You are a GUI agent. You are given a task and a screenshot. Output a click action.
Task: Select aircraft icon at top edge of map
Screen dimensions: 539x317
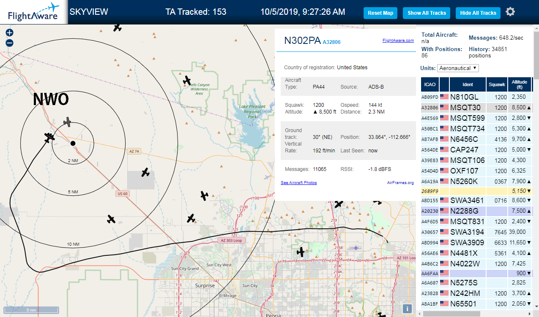point(118,27)
